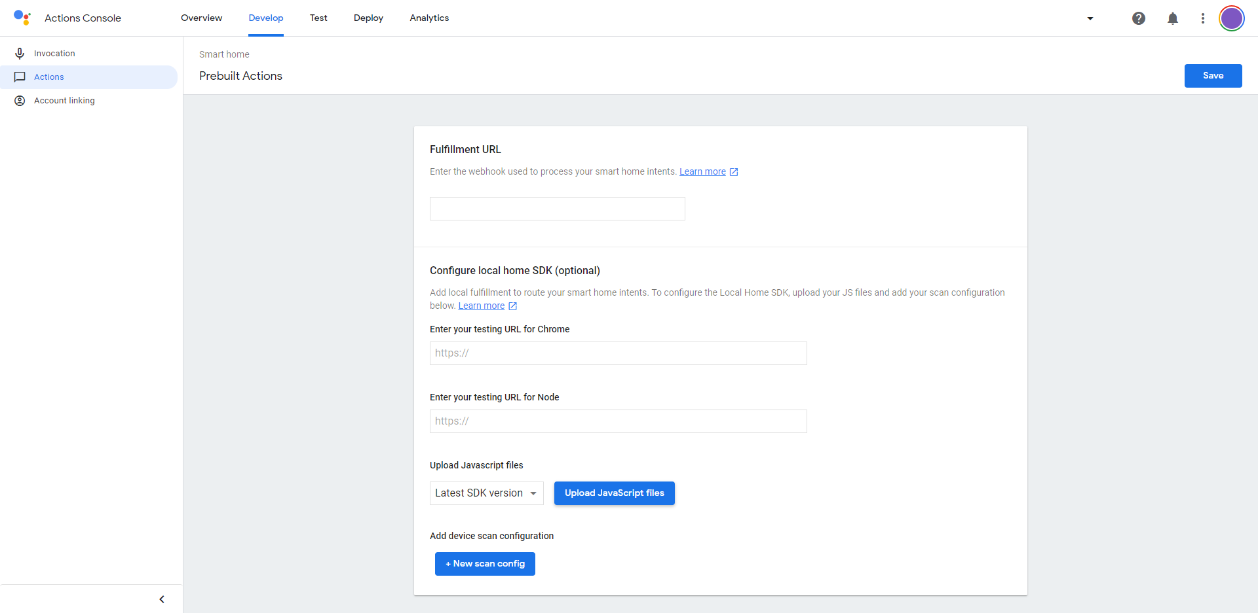Open the Latest SDK version dropdown
The height and width of the screenshot is (613, 1258).
point(487,493)
